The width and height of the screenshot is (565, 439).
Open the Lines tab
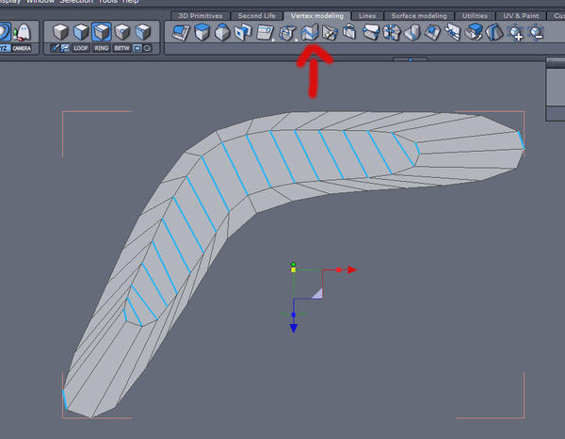click(367, 16)
